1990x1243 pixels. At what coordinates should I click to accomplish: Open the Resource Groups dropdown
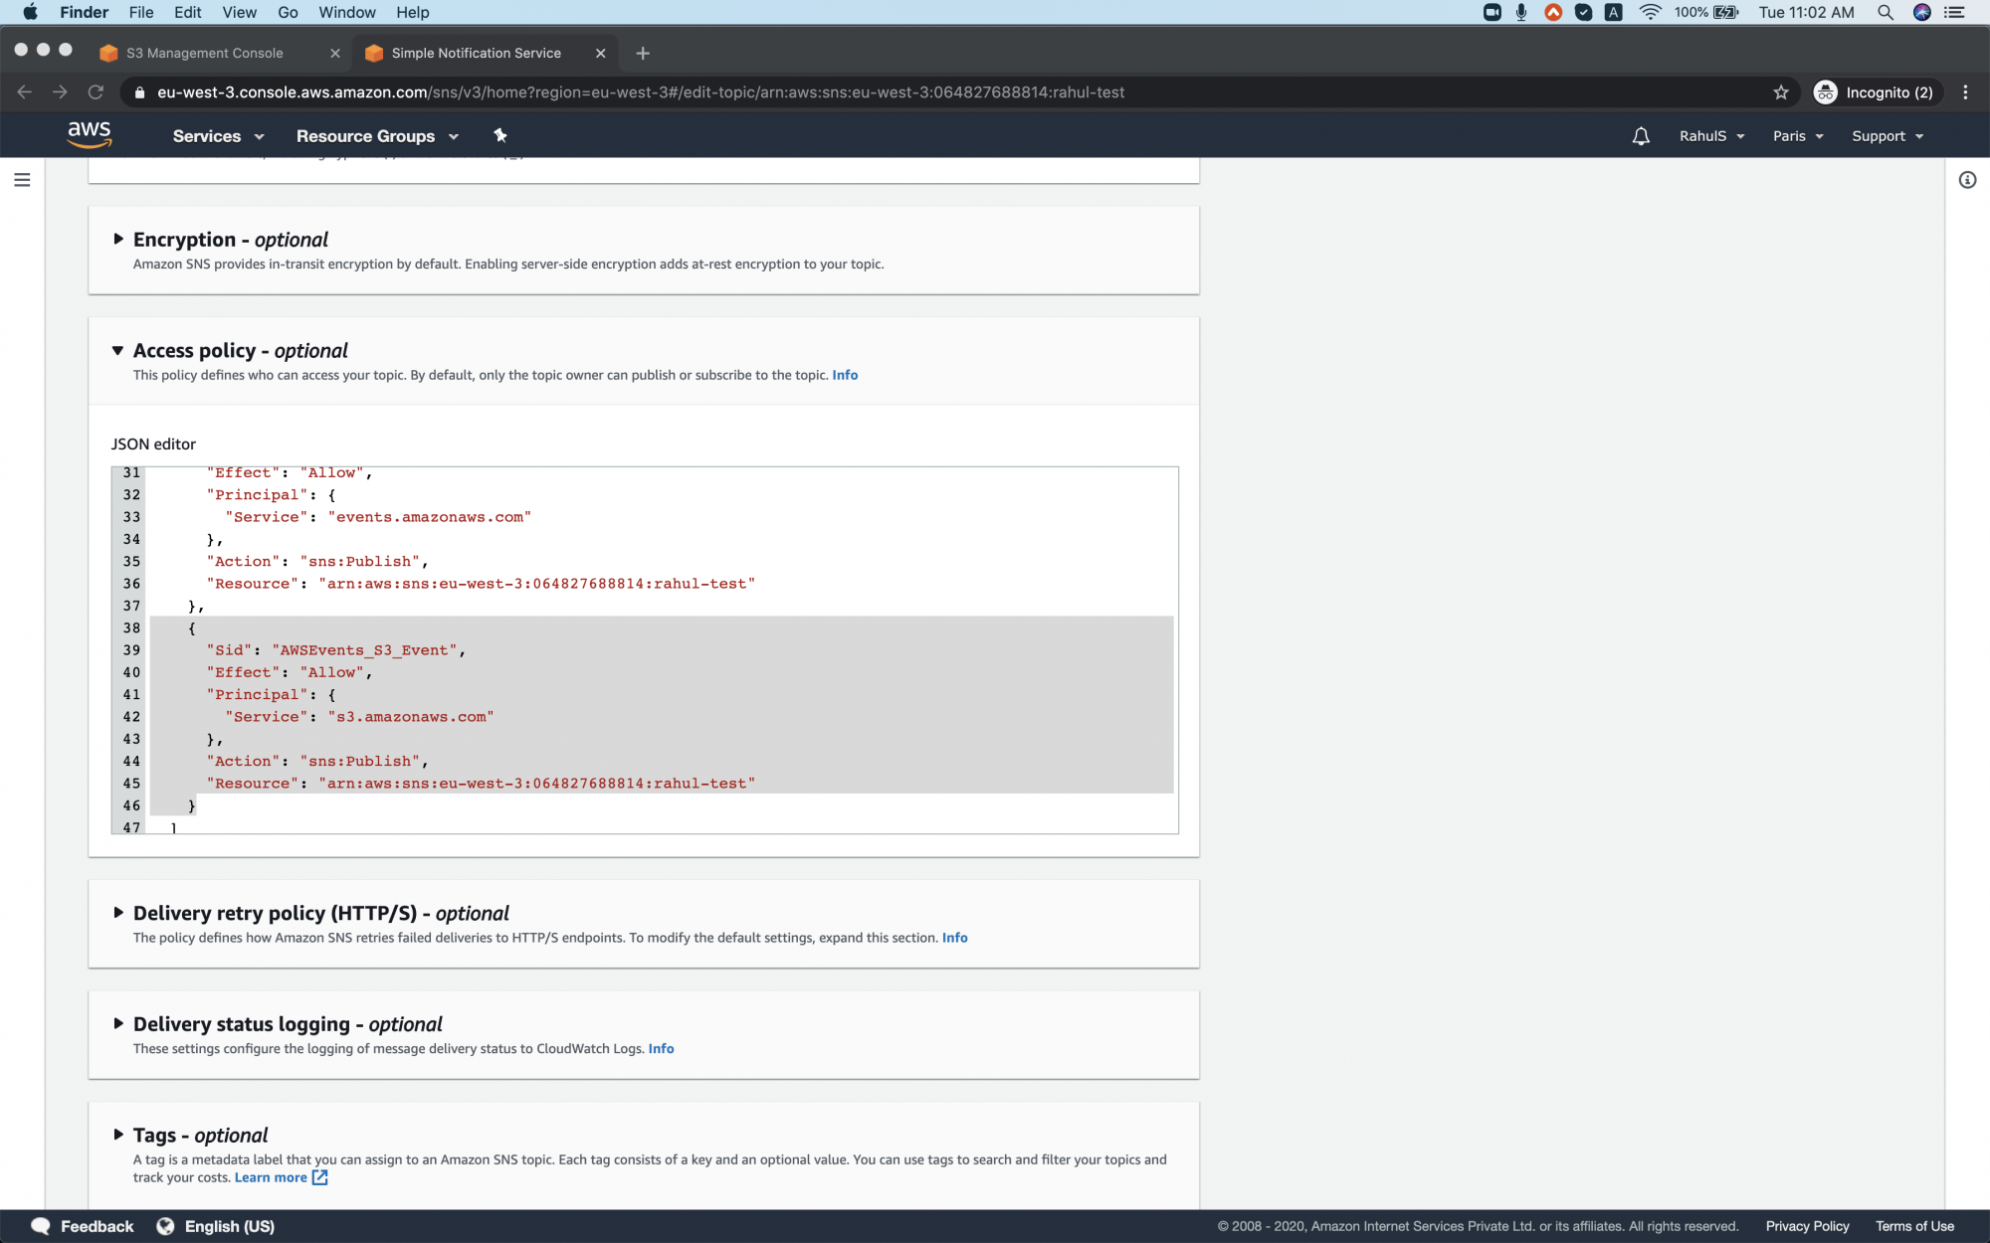pyautogui.click(x=377, y=136)
